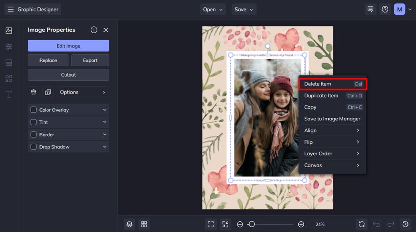Undo the last action
416x232 pixels.
(376, 225)
